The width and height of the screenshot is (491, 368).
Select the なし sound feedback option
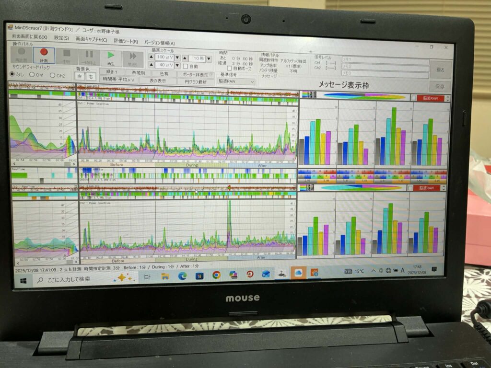pyautogui.click(x=12, y=74)
